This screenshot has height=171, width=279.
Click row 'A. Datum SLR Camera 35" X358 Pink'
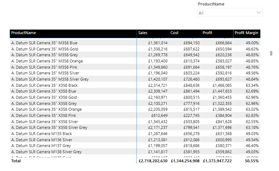[43, 115]
